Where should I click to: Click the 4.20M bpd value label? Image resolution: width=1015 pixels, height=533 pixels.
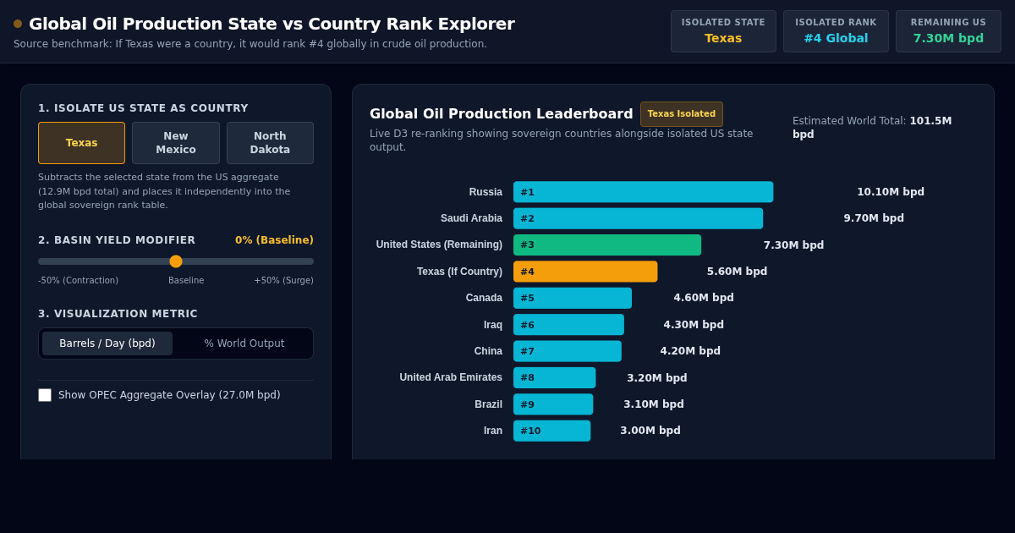690,351
